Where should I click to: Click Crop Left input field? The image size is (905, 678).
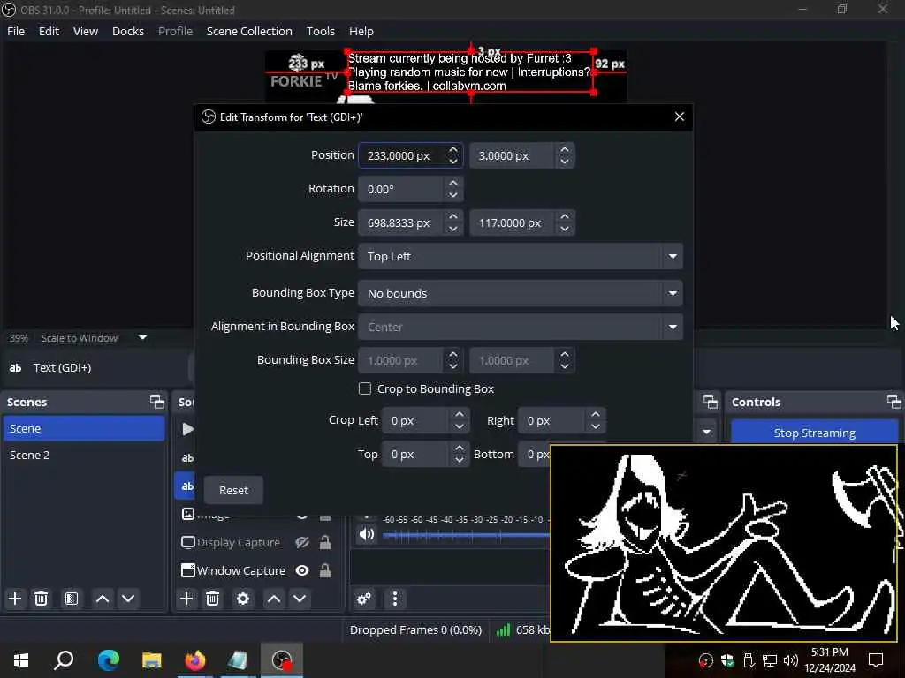[x=415, y=421]
